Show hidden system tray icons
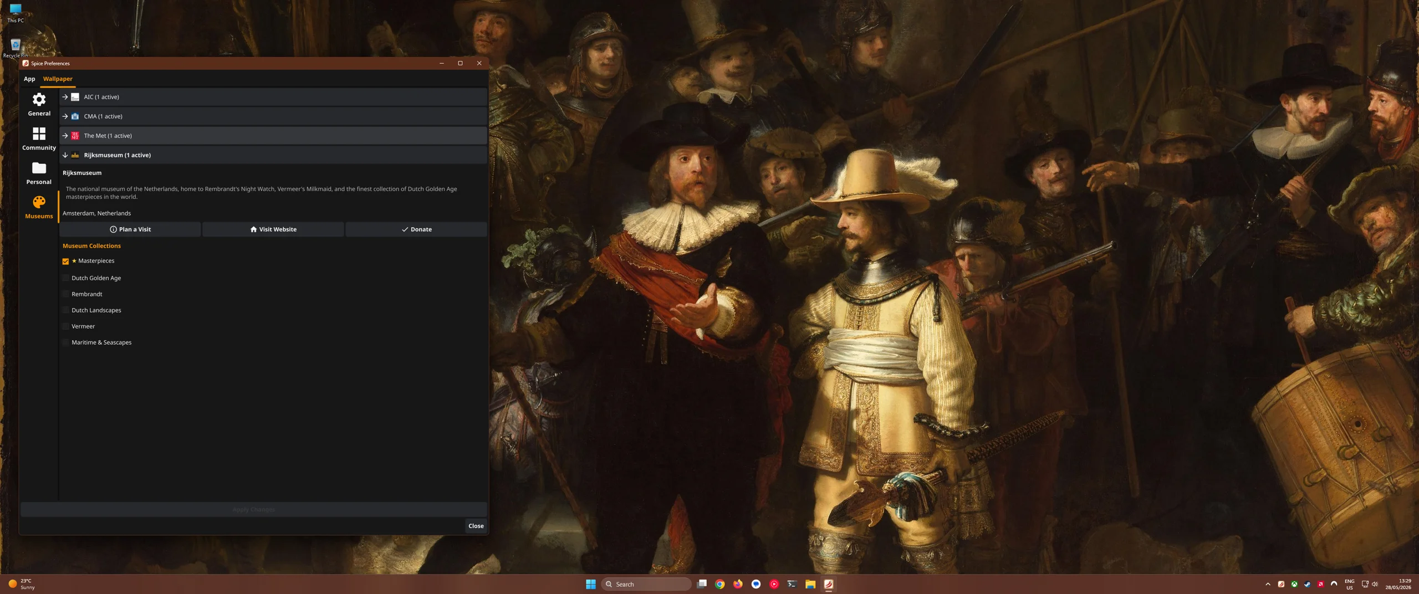Image resolution: width=1419 pixels, height=594 pixels. [x=1268, y=584]
